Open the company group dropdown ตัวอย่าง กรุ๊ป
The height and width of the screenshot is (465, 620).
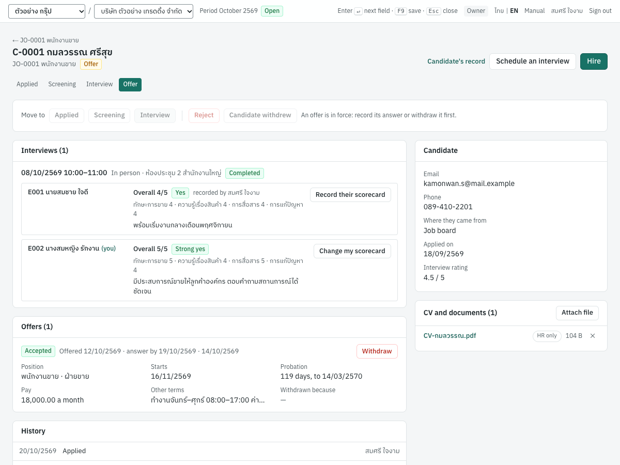pyautogui.click(x=47, y=11)
